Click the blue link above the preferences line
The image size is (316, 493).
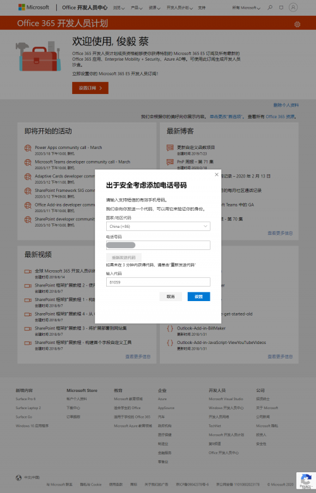286,105
